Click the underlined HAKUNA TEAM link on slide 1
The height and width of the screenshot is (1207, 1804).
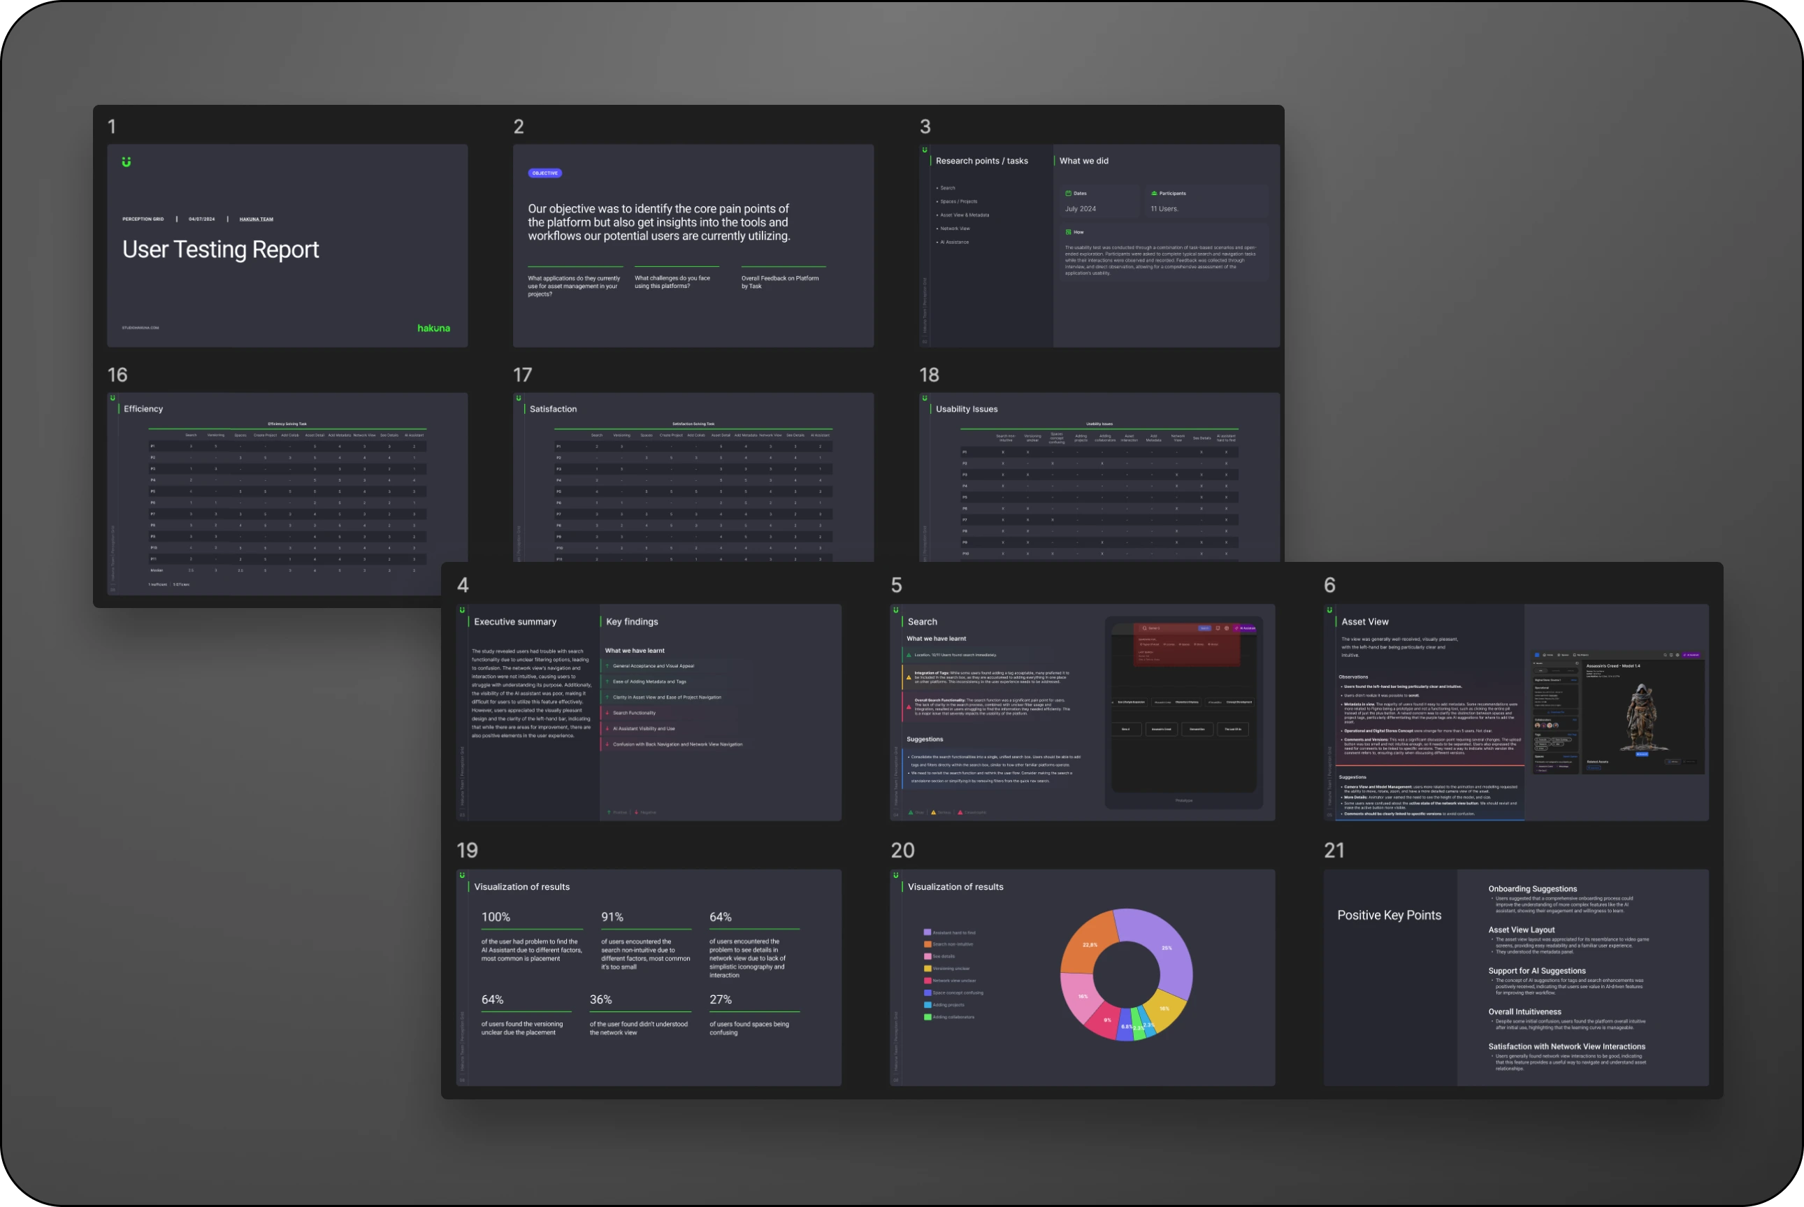pyautogui.click(x=257, y=219)
